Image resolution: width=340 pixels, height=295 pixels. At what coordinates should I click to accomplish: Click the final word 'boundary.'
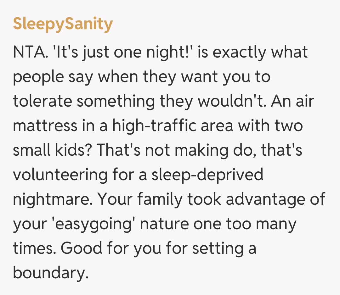[49, 273]
